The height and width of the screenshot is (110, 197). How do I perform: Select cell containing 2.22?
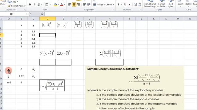[21, 76]
